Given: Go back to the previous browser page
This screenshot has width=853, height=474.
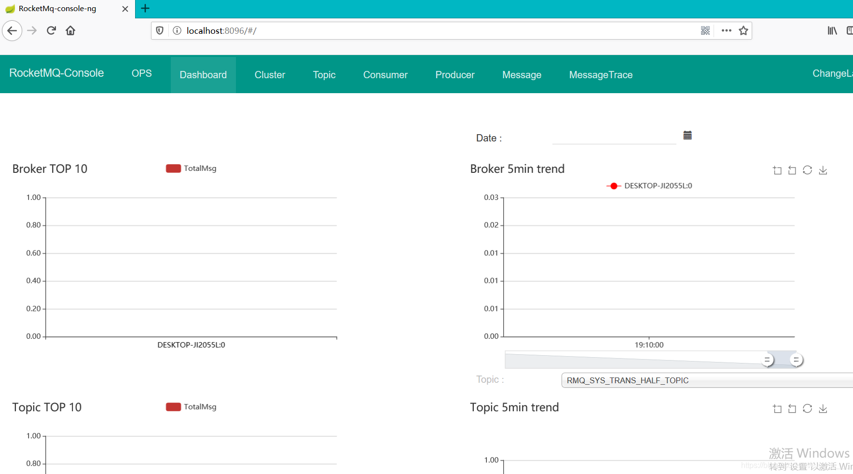Looking at the screenshot, I should pyautogui.click(x=12, y=31).
